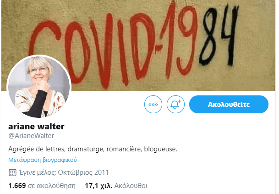Select the @ArianeWalter handle text
This screenshot has width=279, height=194.
pos(31,136)
